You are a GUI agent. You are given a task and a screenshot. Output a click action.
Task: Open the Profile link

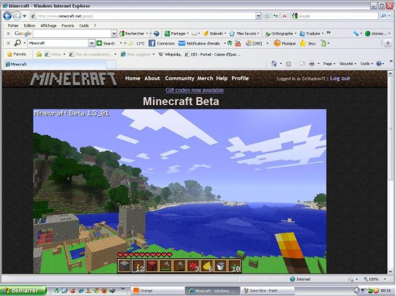tap(240, 78)
